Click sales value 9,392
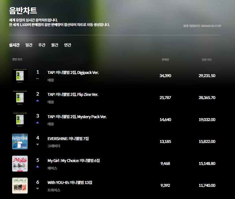 click(165, 185)
